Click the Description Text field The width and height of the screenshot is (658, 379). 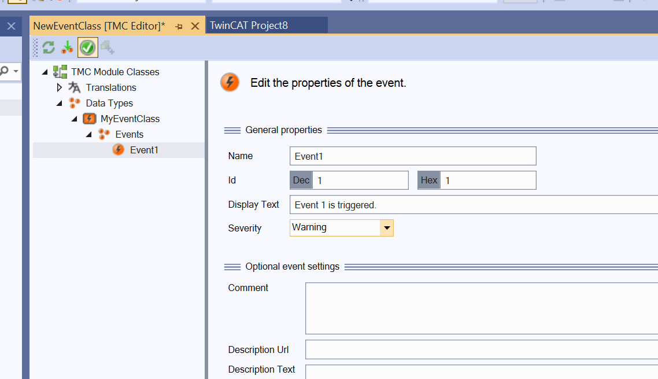click(482, 372)
